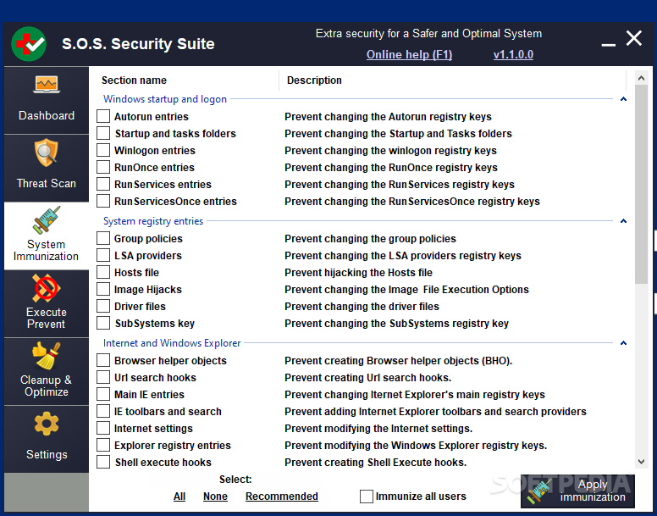Select the Threat Scan shield icon

pyautogui.click(x=46, y=153)
